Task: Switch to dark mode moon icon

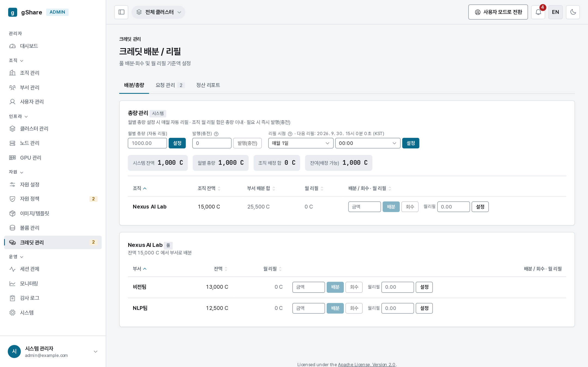Action: pos(573,12)
